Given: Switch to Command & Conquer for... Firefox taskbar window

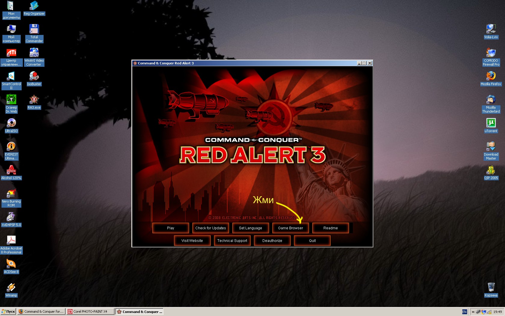Looking at the screenshot, I should coord(41,311).
